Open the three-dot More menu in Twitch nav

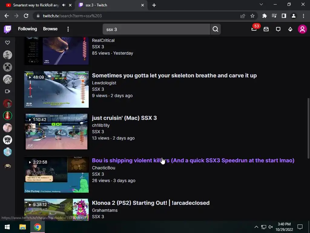click(68, 29)
